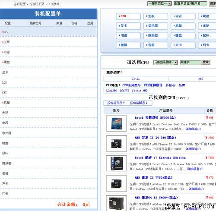The width and height of the screenshot is (216, 211).
Task: Open the 显示器 category button
Action: pos(156,26)
